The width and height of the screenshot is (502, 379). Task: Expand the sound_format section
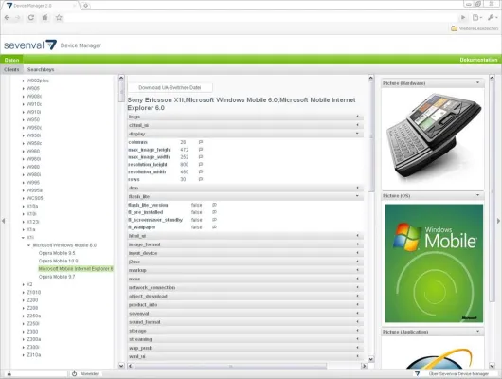[x=245, y=322]
